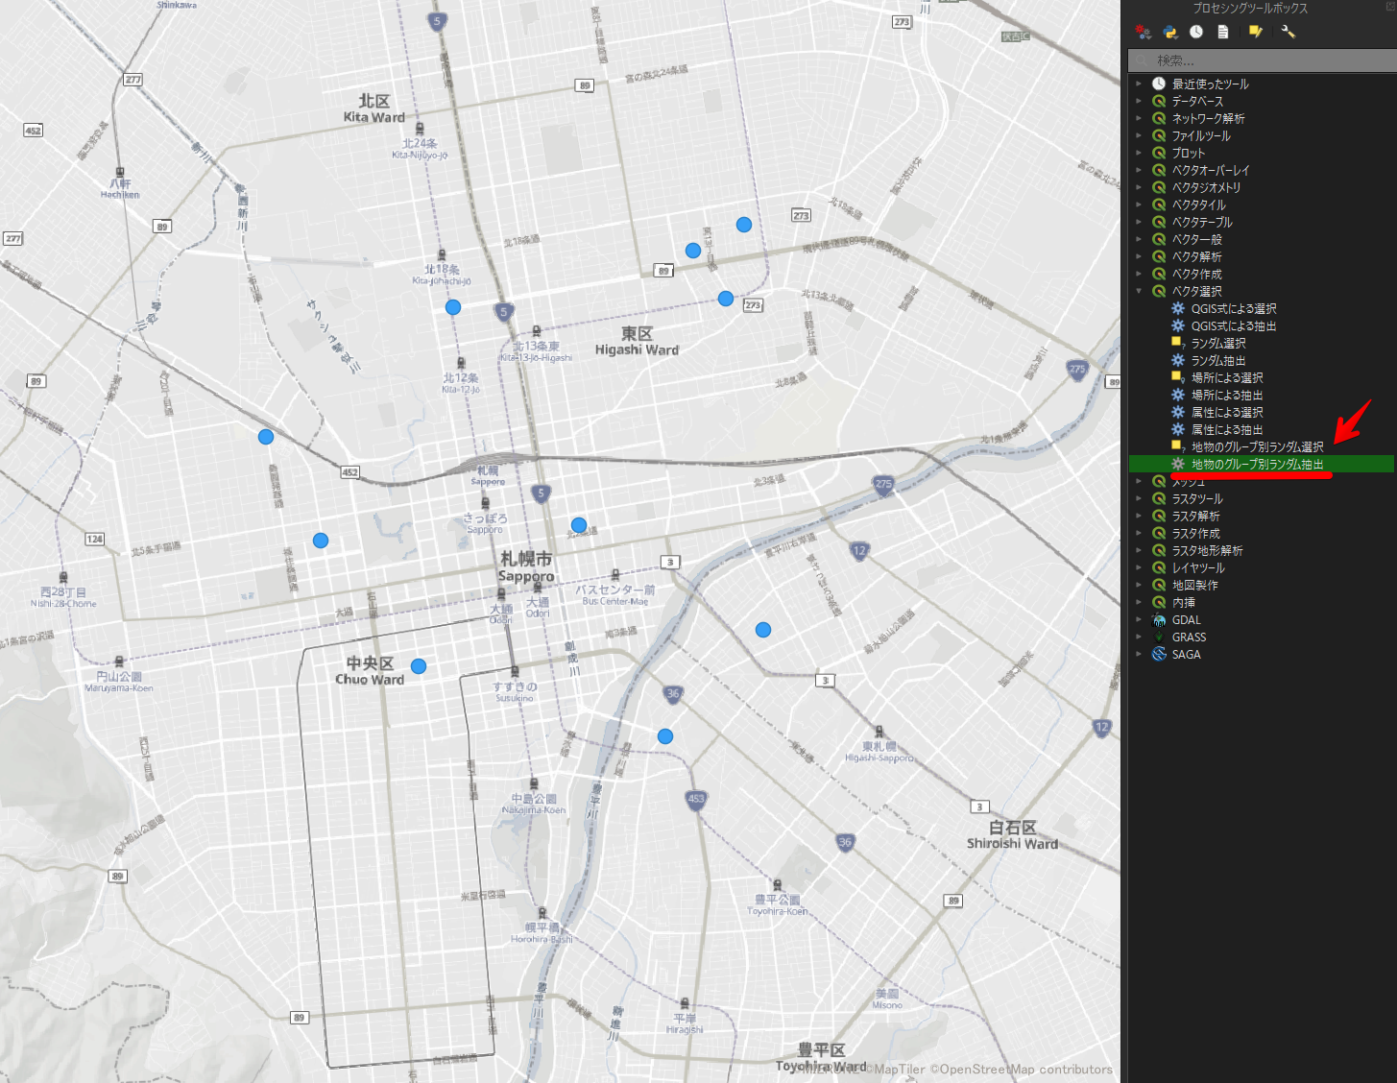Select the ベクタタイル tree row

click(x=1262, y=205)
